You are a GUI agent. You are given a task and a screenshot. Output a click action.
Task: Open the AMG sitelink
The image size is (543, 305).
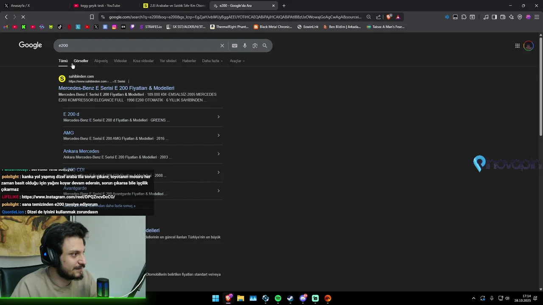pos(68,133)
